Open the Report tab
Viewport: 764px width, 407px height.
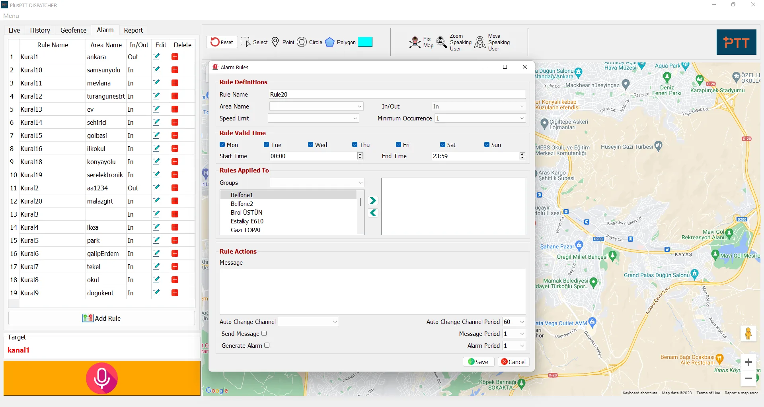click(133, 30)
